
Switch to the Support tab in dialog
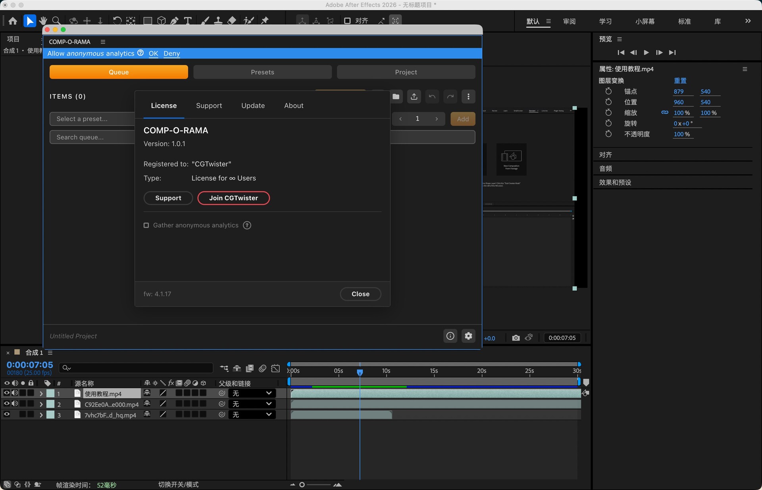209,106
